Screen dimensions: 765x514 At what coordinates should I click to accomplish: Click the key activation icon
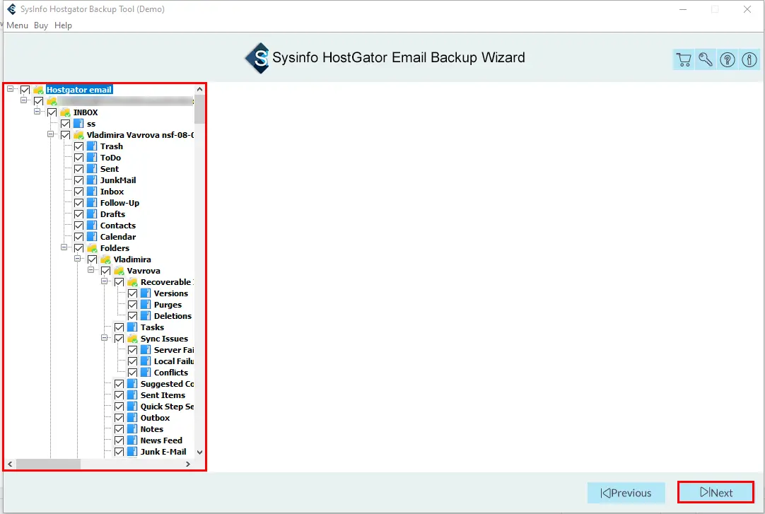pyautogui.click(x=706, y=59)
